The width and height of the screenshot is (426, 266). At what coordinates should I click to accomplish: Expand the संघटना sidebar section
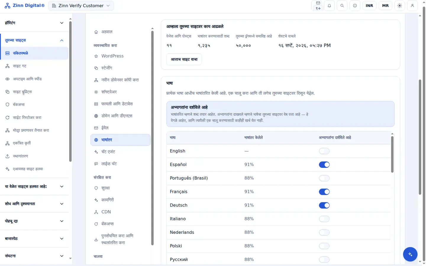click(34, 256)
